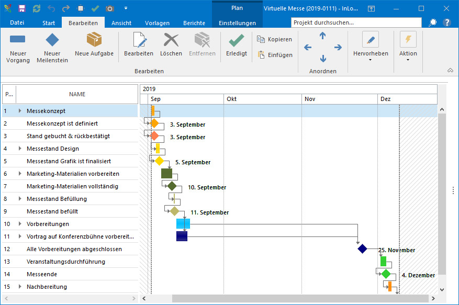Click the Okt month header
This screenshot has width=459, height=305.
coord(263,99)
